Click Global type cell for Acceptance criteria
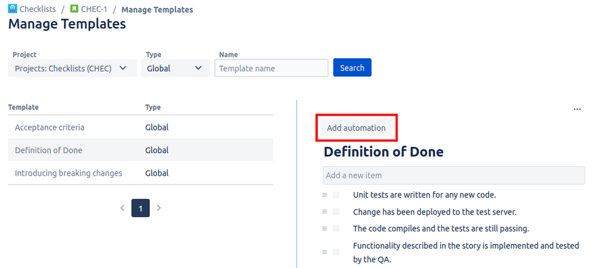 tap(156, 127)
